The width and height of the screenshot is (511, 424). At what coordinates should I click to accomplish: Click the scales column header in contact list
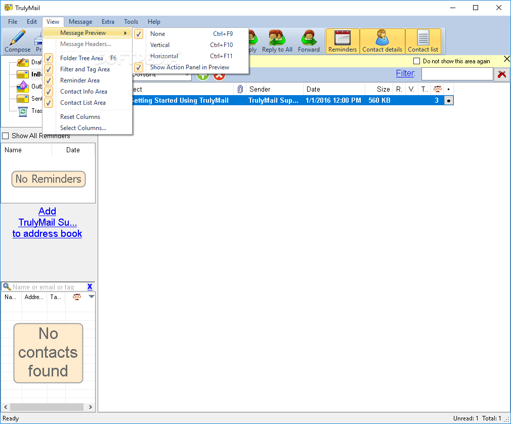point(76,297)
